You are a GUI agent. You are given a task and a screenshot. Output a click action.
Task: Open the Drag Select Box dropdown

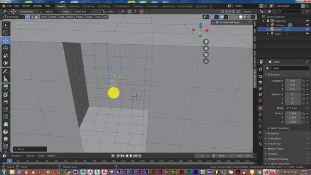[x=82, y=12]
